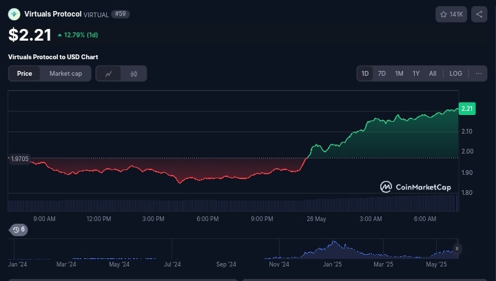Click the Jul '24 label on range timeline
The image size is (496, 281).
172,264
